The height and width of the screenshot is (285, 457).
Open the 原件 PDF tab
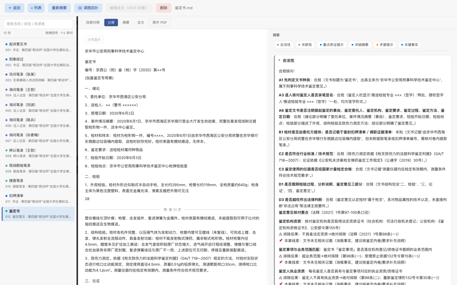click(160, 22)
